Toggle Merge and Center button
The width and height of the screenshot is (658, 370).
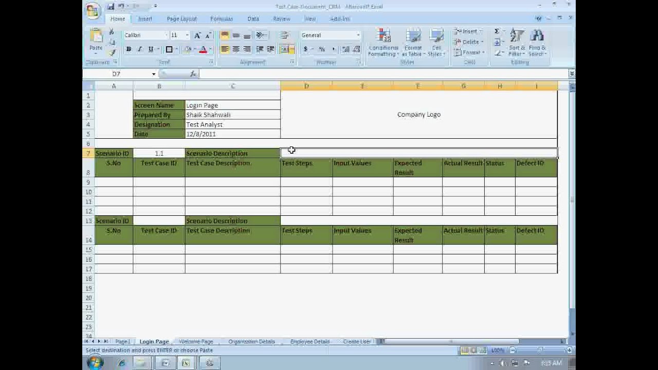click(x=285, y=49)
